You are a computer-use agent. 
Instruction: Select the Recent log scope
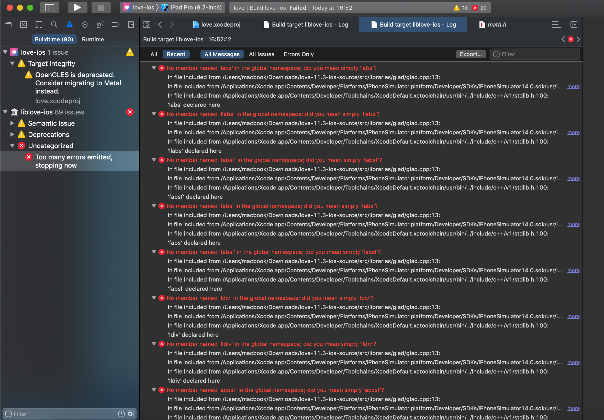click(176, 54)
